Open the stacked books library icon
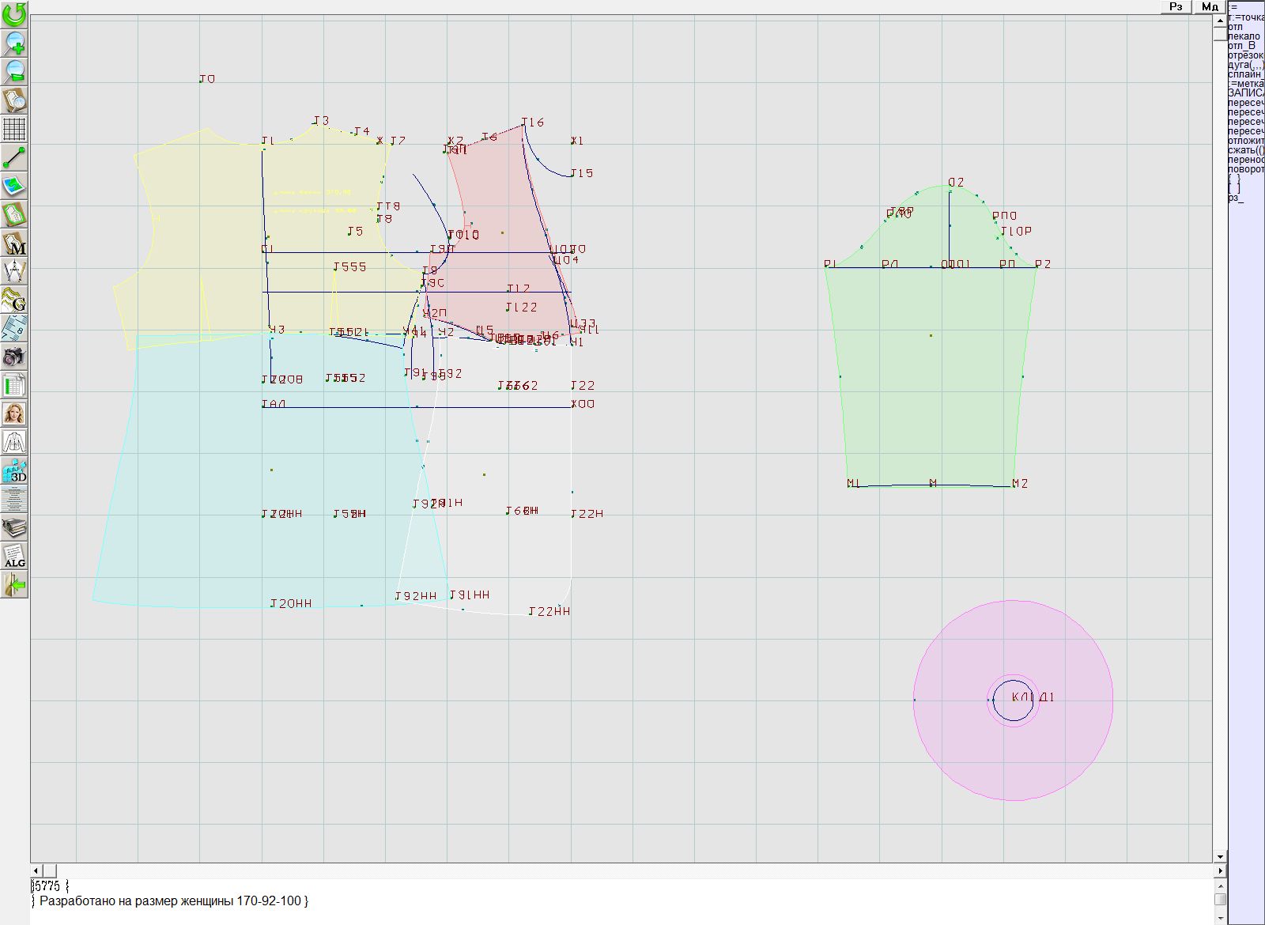 click(x=14, y=527)
